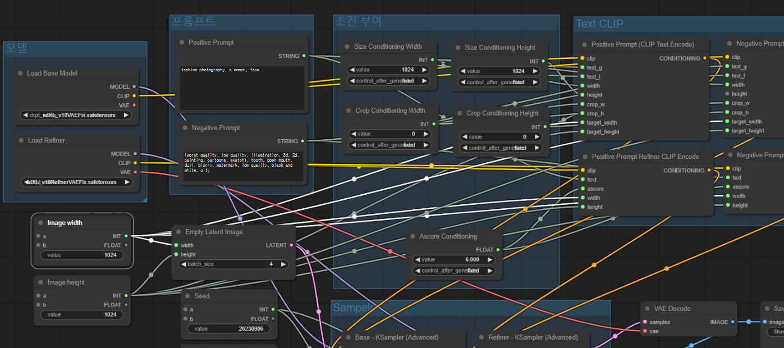This screenshot has width=784, height=348.
Task: Click STRING output port of Negative Prompt
Action: (304, 141)
